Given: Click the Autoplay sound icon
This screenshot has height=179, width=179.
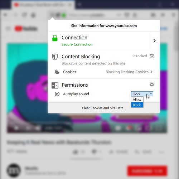Looking at the screenshot, I should coord(57,94).
